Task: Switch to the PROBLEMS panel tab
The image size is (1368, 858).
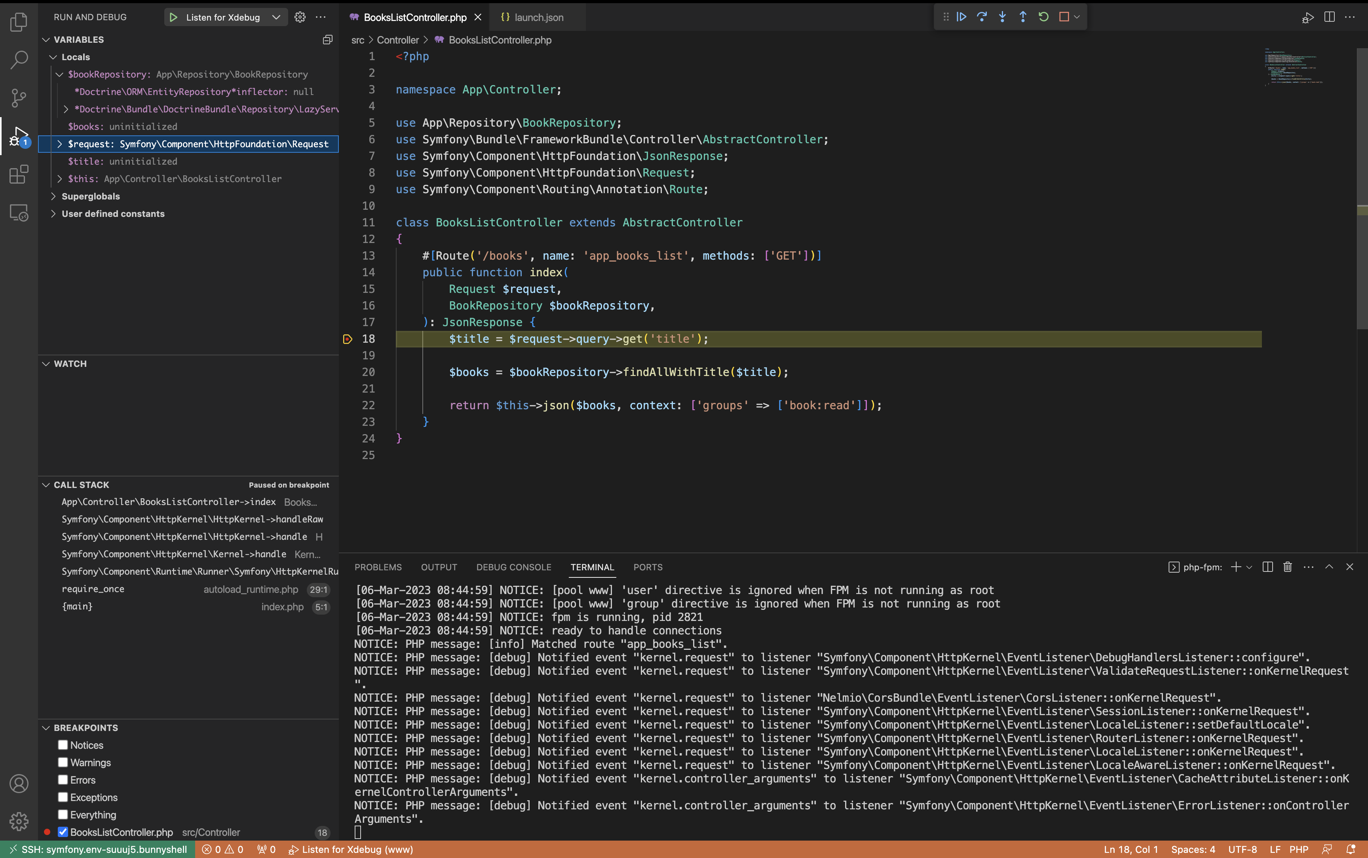Action: point(378,567)
